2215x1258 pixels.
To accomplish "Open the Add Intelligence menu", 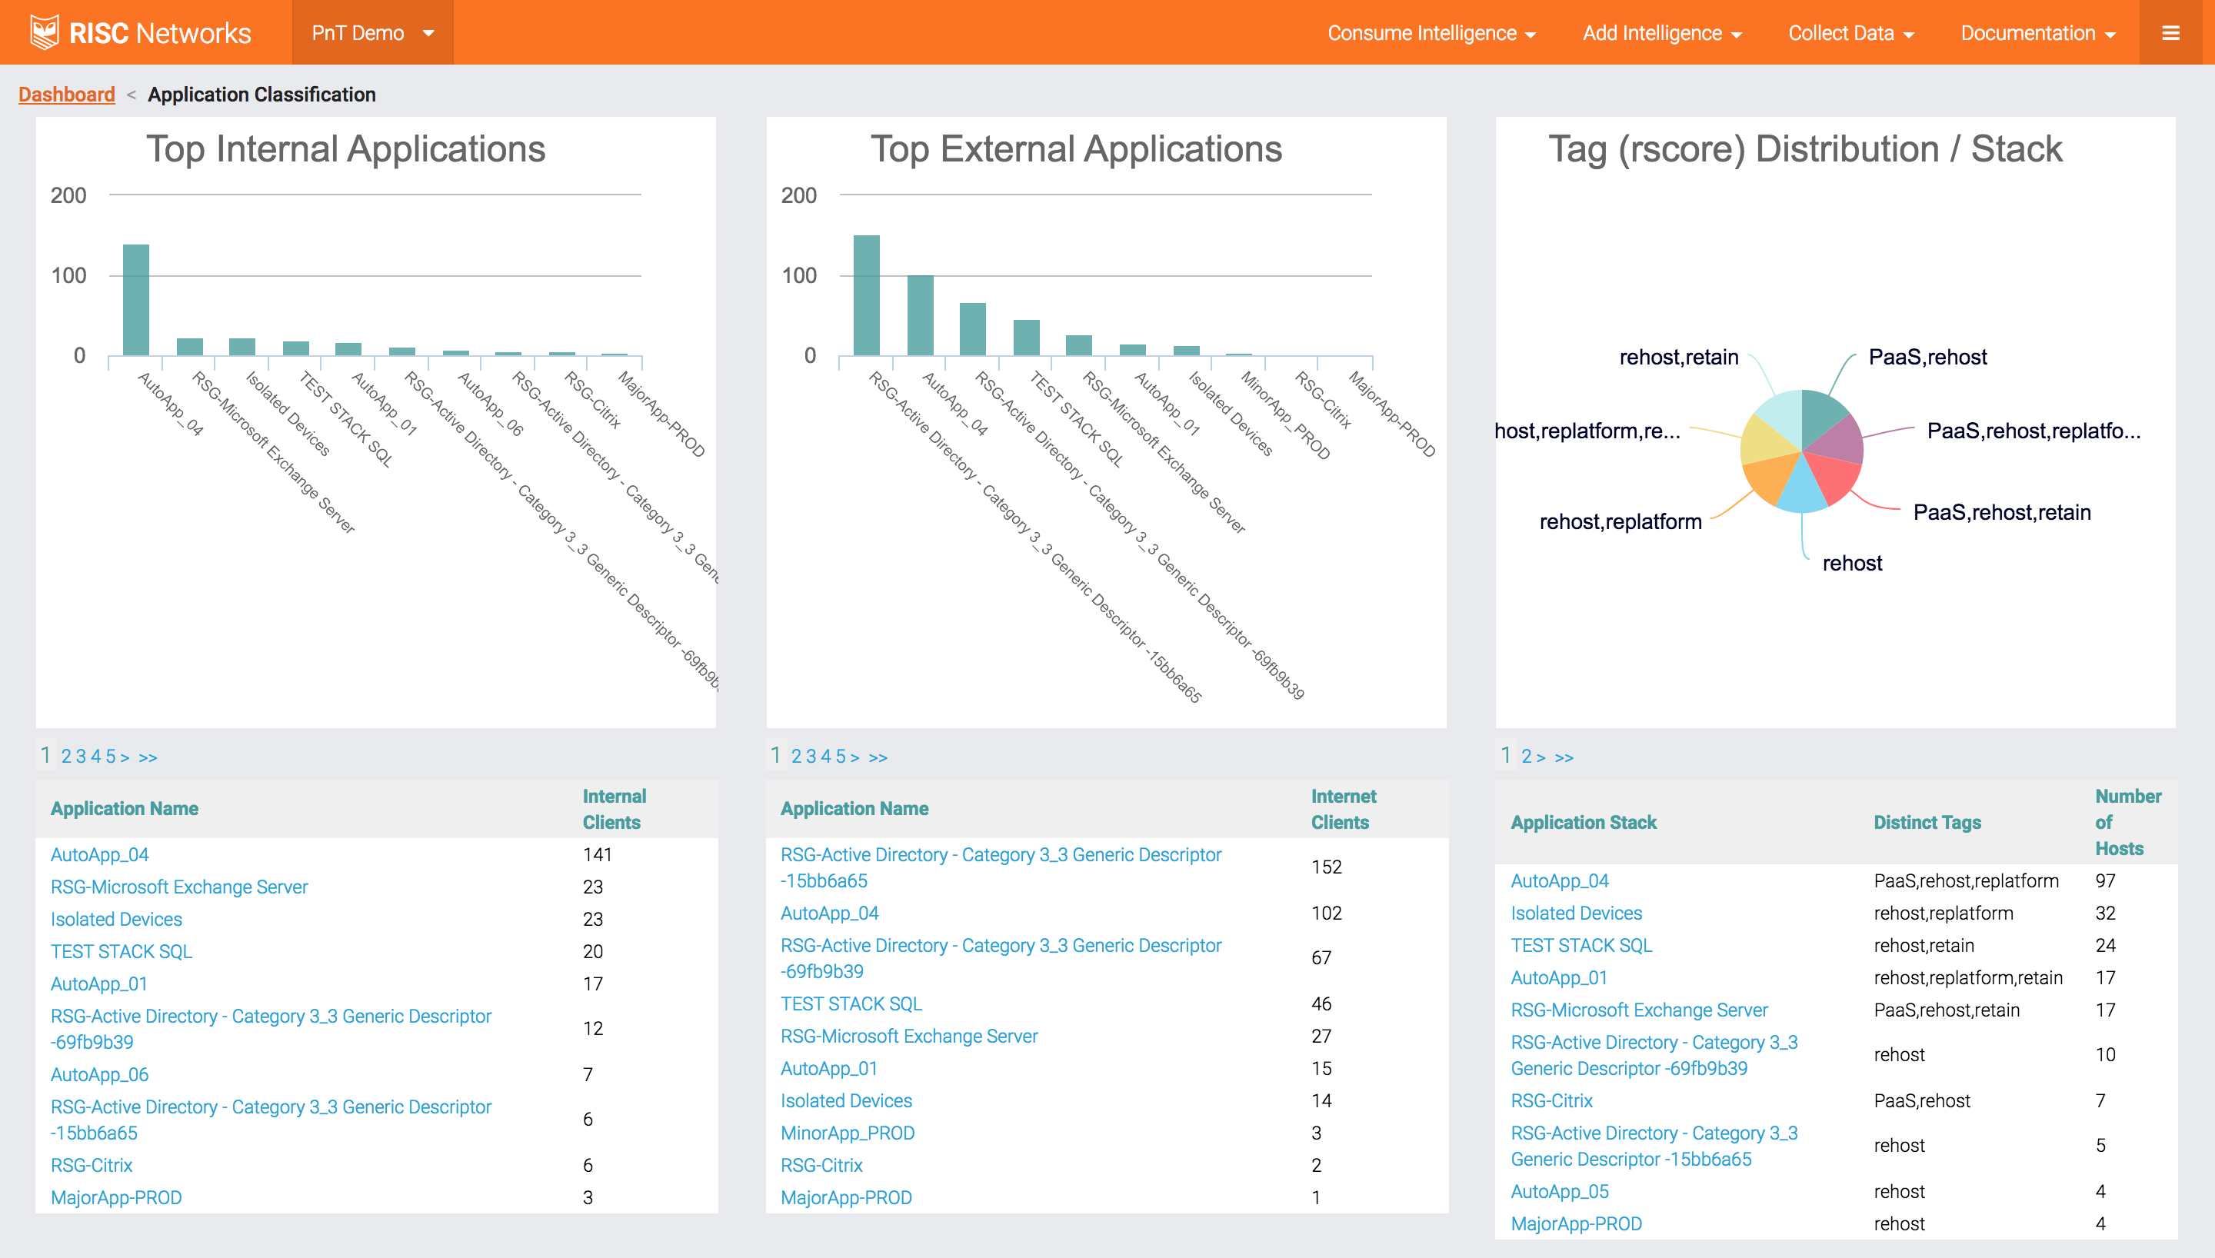I will tap(1661, 32).
